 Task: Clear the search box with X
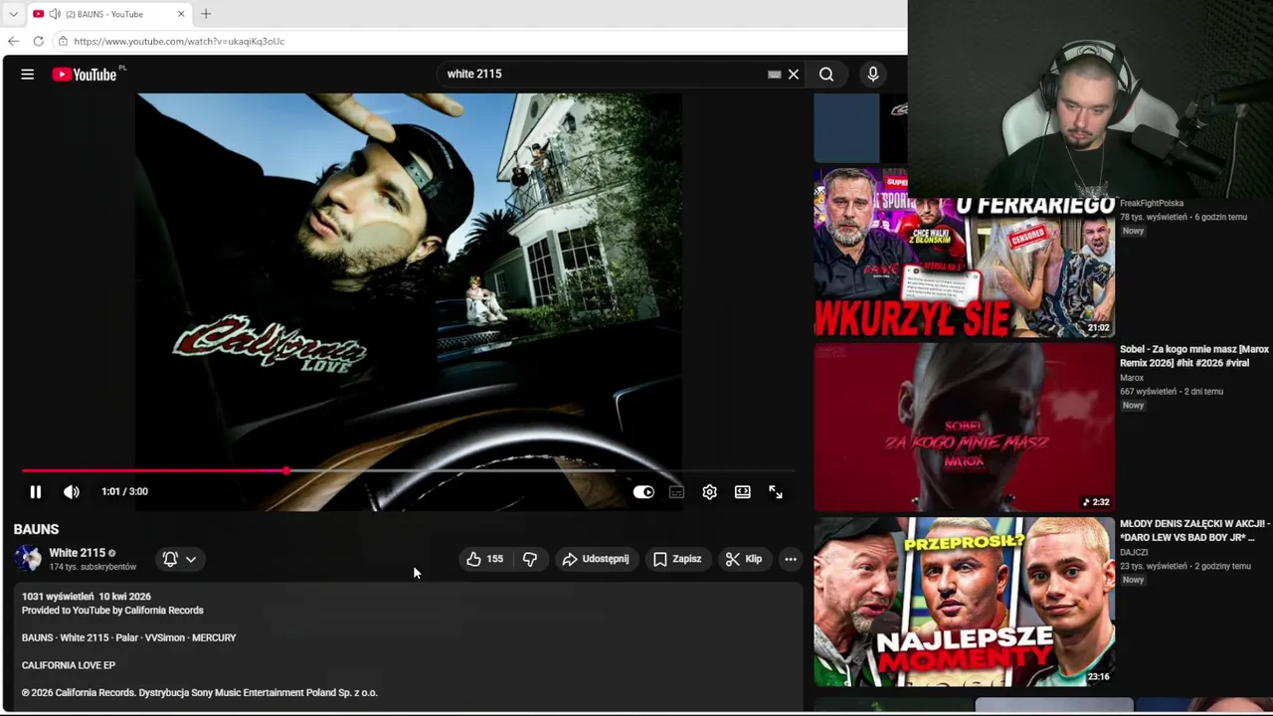coord(794,74)
